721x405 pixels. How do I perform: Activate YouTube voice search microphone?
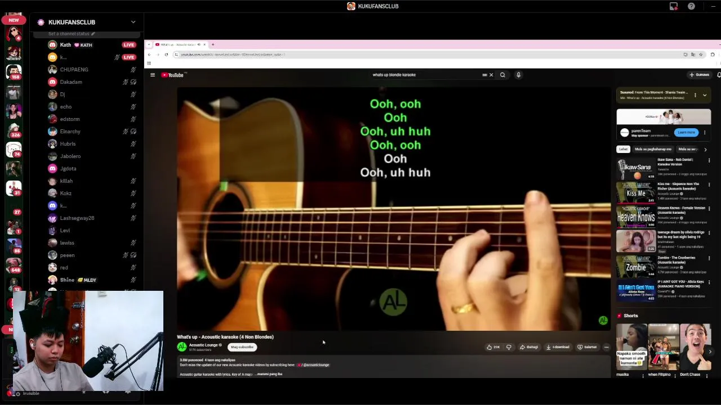coord(518,75)
